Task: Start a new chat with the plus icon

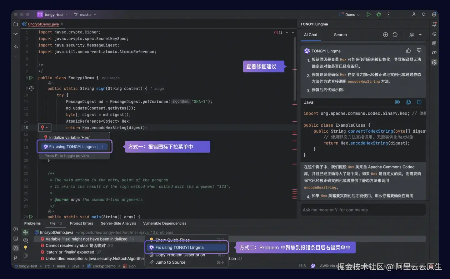Action: (x=385, y=35)
